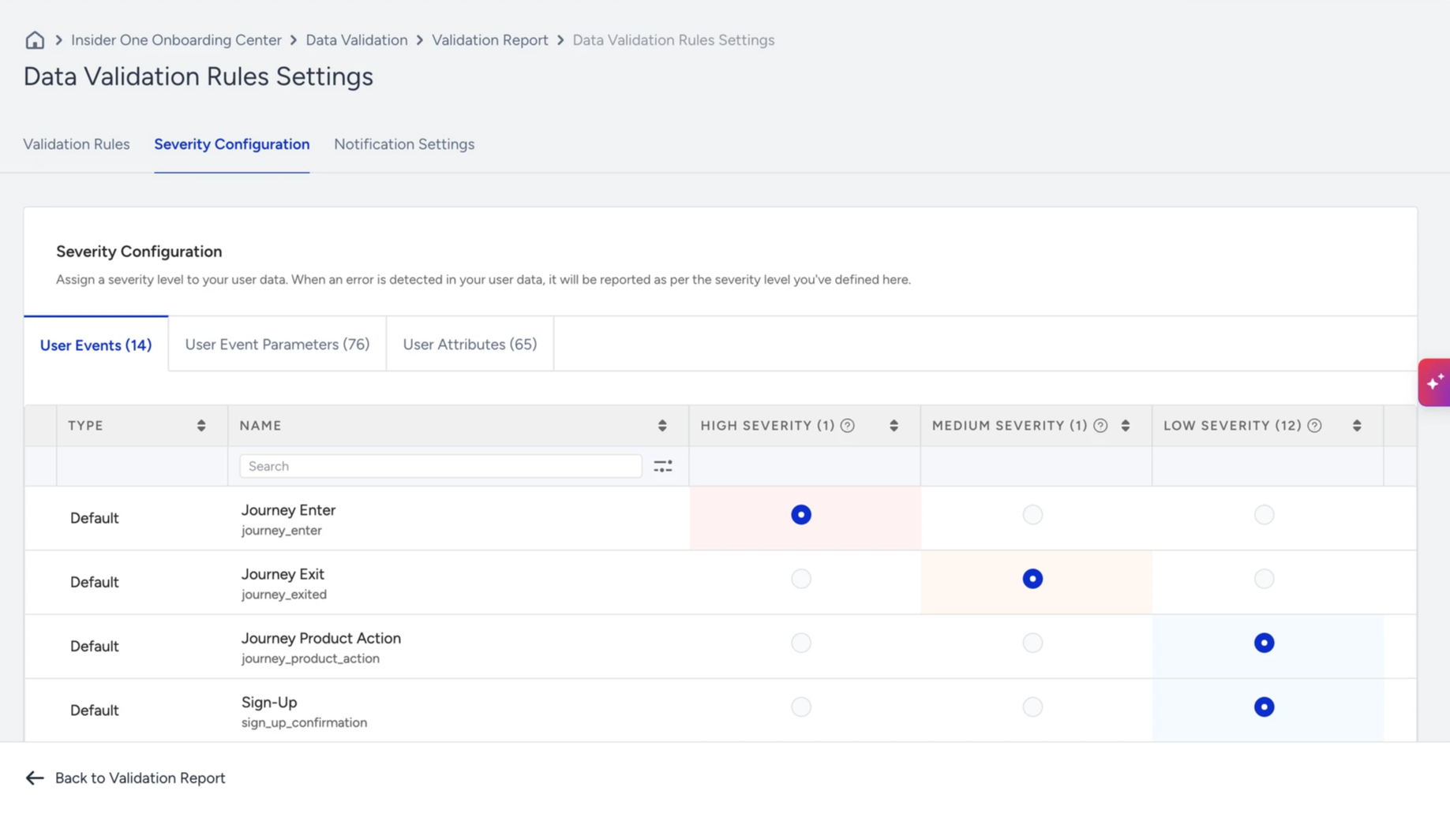Open the Notification Settings tab
1450x813 pixels.
point(404,144)
